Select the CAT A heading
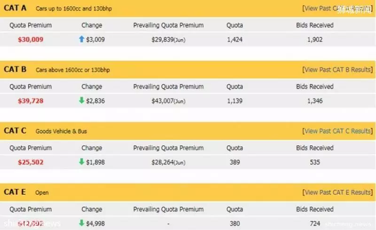 (15, 8)
